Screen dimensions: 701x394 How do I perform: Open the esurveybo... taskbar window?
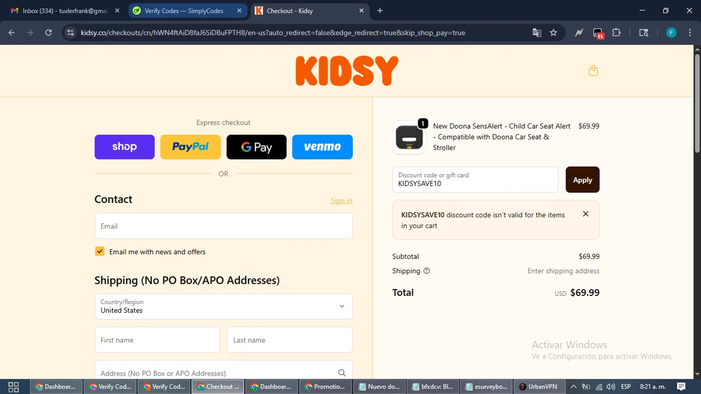[486, 387]
